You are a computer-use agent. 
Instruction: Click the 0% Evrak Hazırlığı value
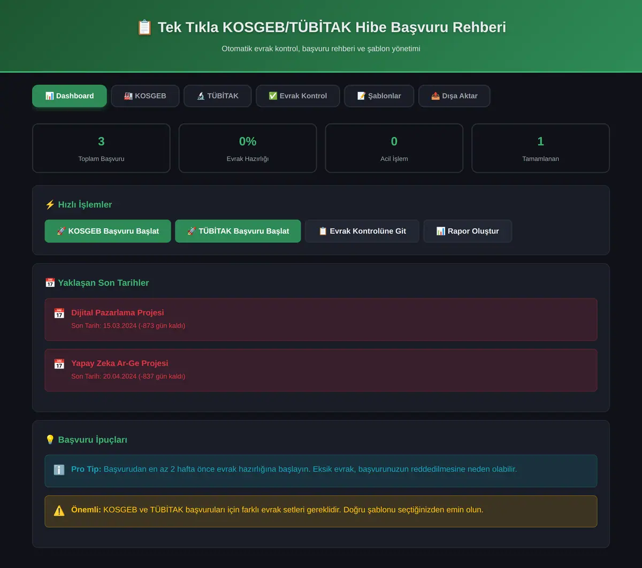(x=248, y=141)
